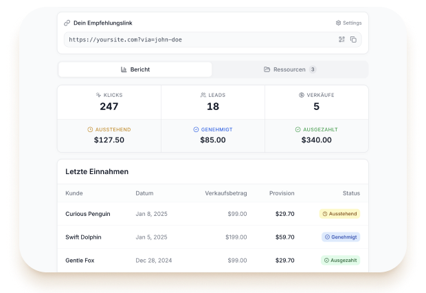Click the badge showing 3 on Ressourcen
The width and height of the screenshot is (426, 293).
(313, 69)
